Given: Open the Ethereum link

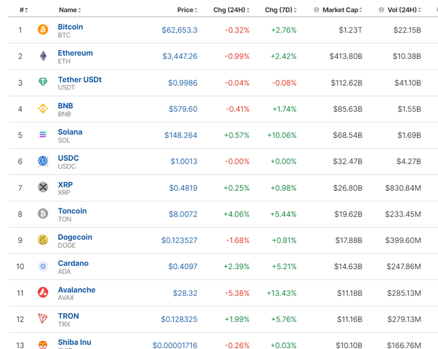Looking at the screenshot, I should point(75,53).
